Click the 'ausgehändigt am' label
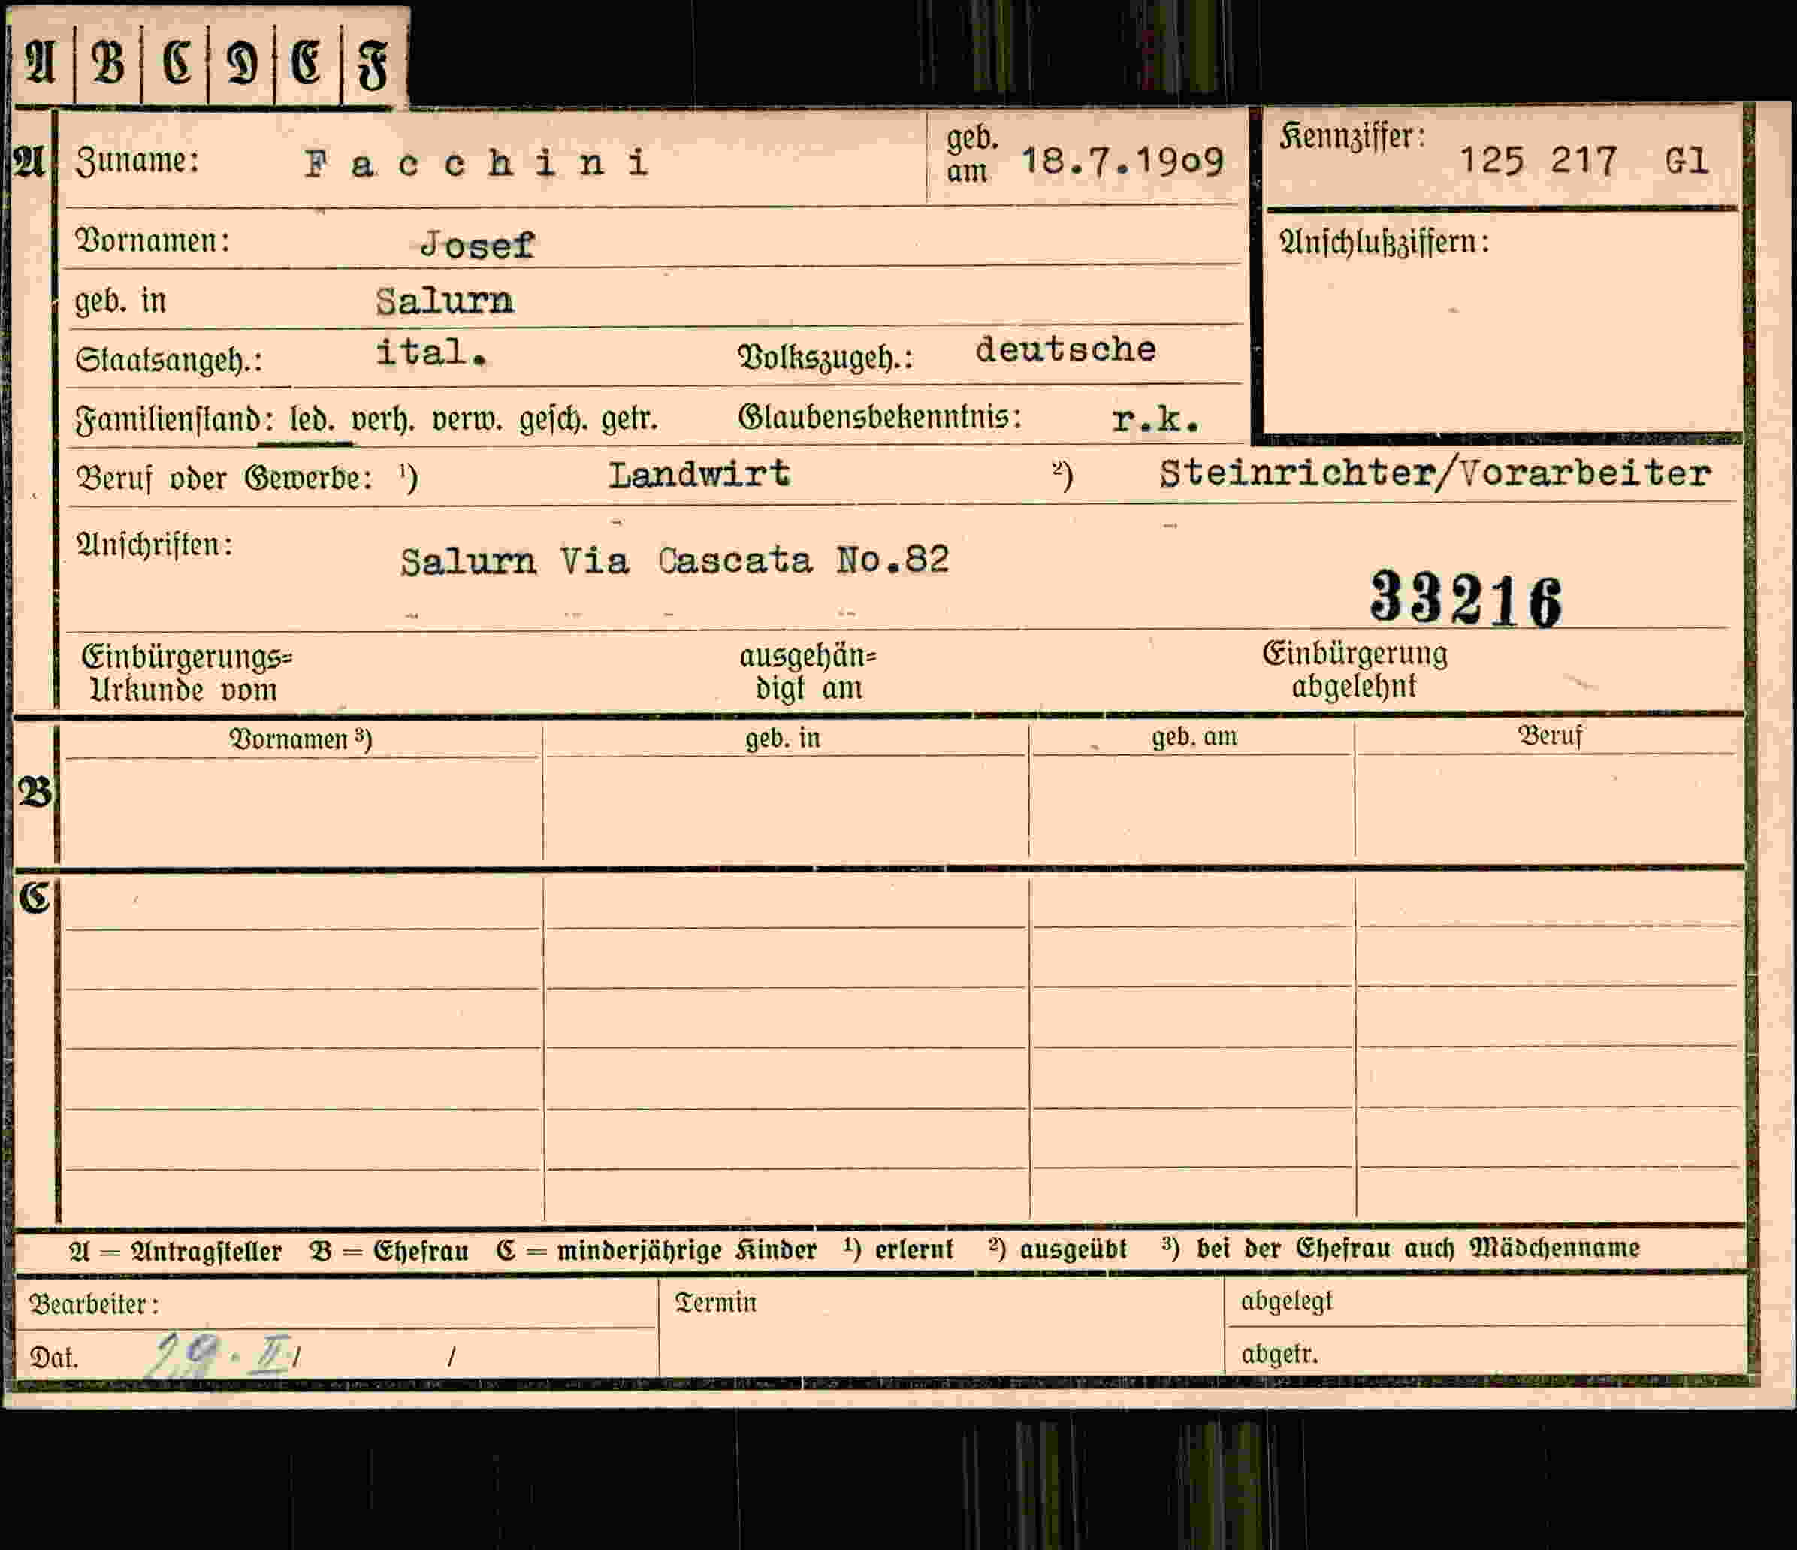The height and width of the screenshot is (1550, 1797). [808, 672]
